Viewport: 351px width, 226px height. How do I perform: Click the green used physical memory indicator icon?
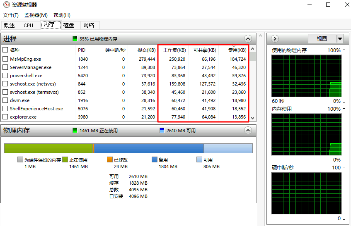(75, 38)
